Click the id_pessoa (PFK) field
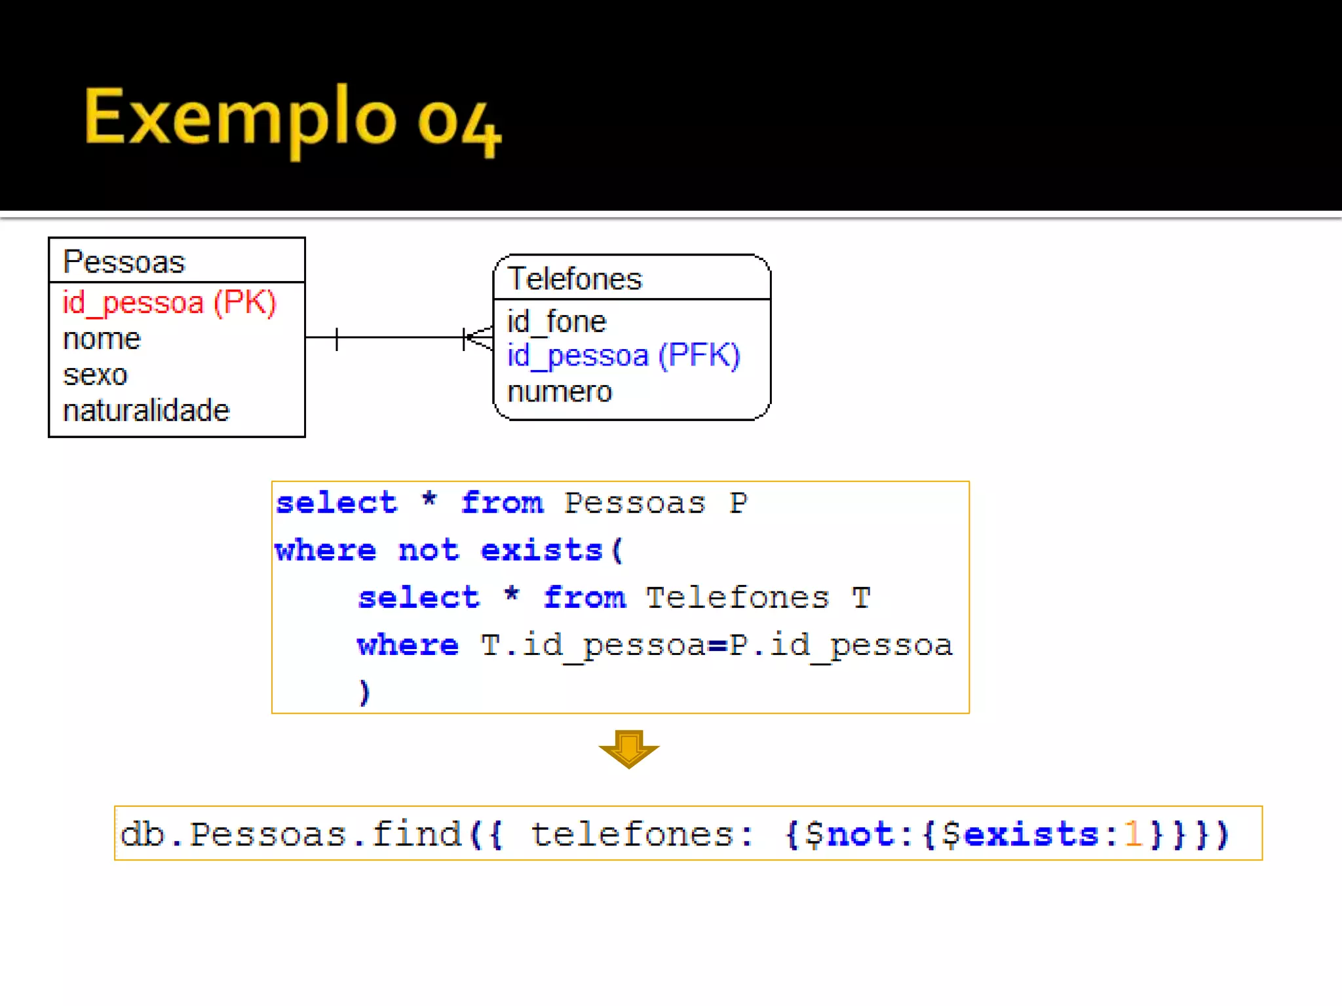The image size is (1342, 1006). (623, 356)
